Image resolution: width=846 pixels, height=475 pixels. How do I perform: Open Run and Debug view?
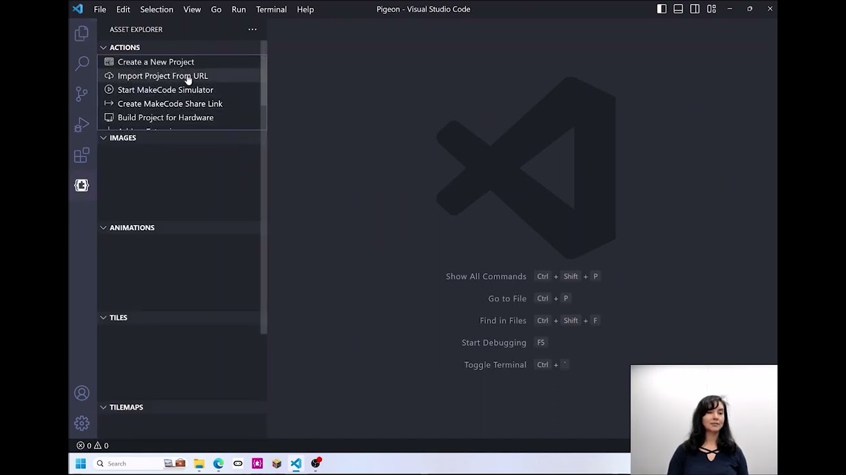pos(82,125)
